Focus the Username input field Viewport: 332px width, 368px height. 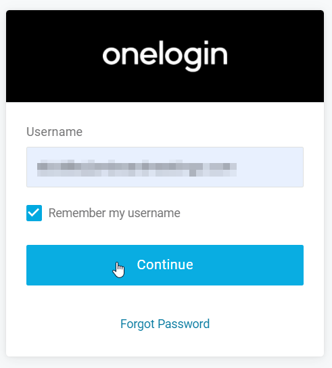click(x=165, y=167)
